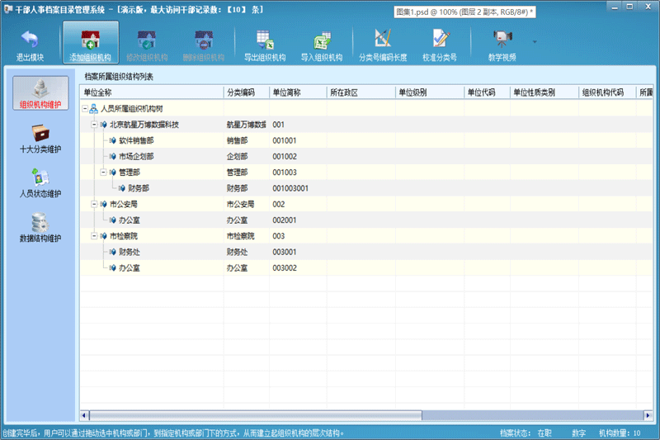Select 财务处 under 市检察院
660x440 pixels.
(x=132, y=252)
